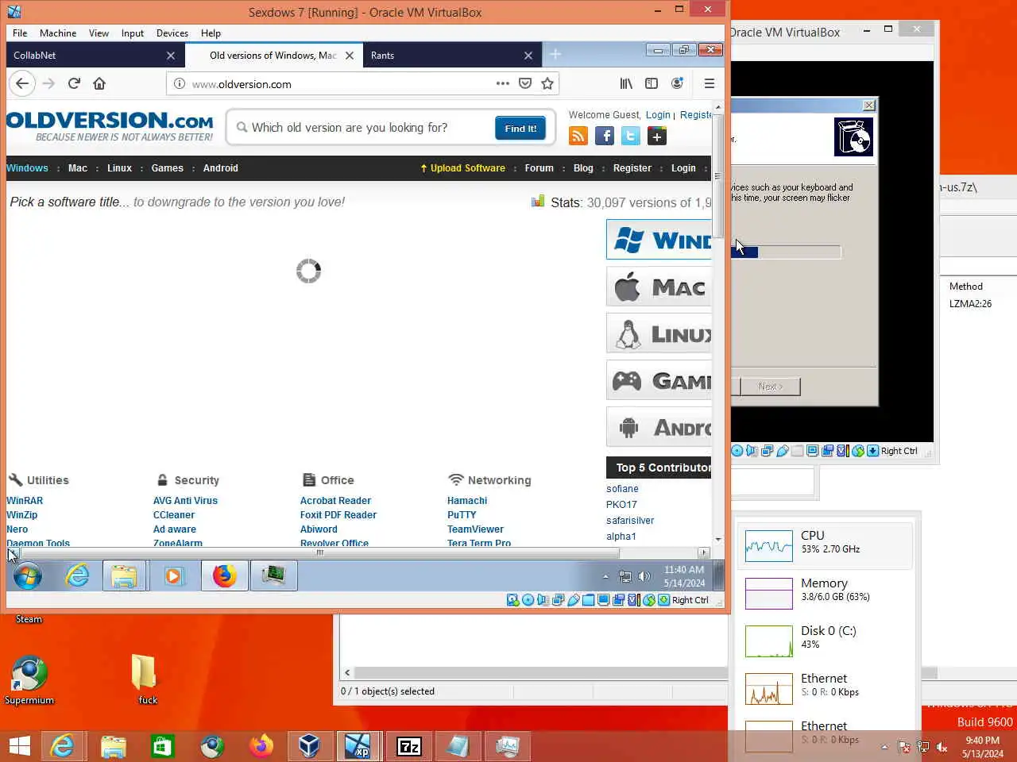Open the Twitter icon on oldversion.com
Image resolution: width=1017 pixels, height=762 pixels.
click(x=631, y=136)
